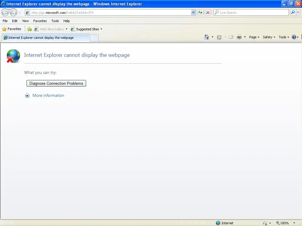Click the address bar URL field
This screenshot has width=302, height=226.
[x=111, y=12]
